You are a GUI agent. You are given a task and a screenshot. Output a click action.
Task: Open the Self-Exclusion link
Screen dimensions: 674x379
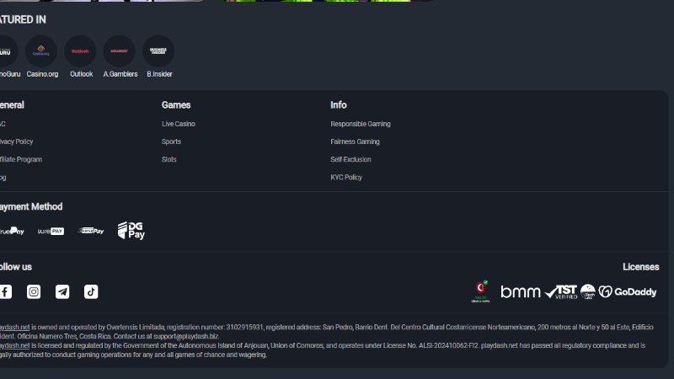(350, 159)
